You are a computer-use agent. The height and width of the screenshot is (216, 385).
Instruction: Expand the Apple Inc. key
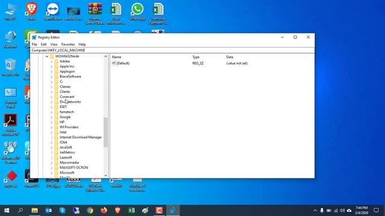[52, 67]
